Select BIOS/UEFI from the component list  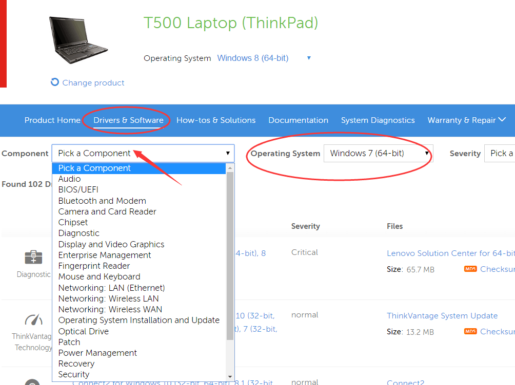click(139, 189)
